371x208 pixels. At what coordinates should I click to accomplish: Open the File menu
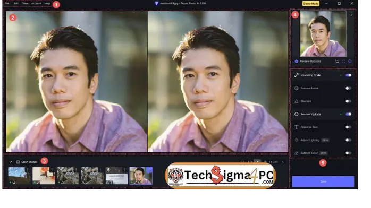(x=7, y=3)
